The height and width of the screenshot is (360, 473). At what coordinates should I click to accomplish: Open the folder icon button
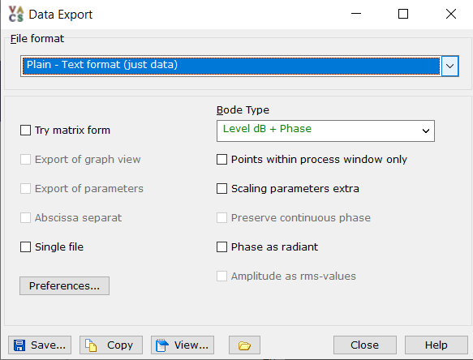(x=244, y=345)
